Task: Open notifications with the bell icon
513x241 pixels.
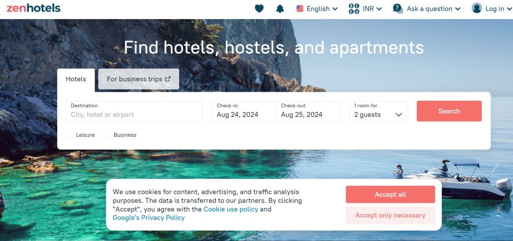Action: 280,9
